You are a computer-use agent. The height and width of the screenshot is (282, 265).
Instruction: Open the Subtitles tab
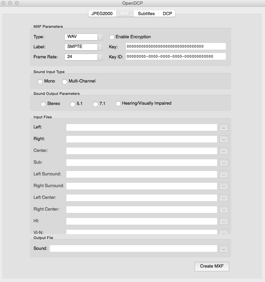click(x=146, y=14)
